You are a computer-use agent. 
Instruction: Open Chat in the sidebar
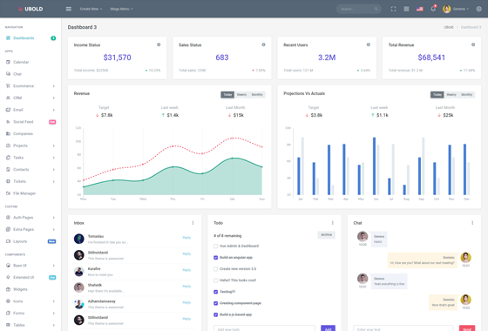(x=30, y=74)
